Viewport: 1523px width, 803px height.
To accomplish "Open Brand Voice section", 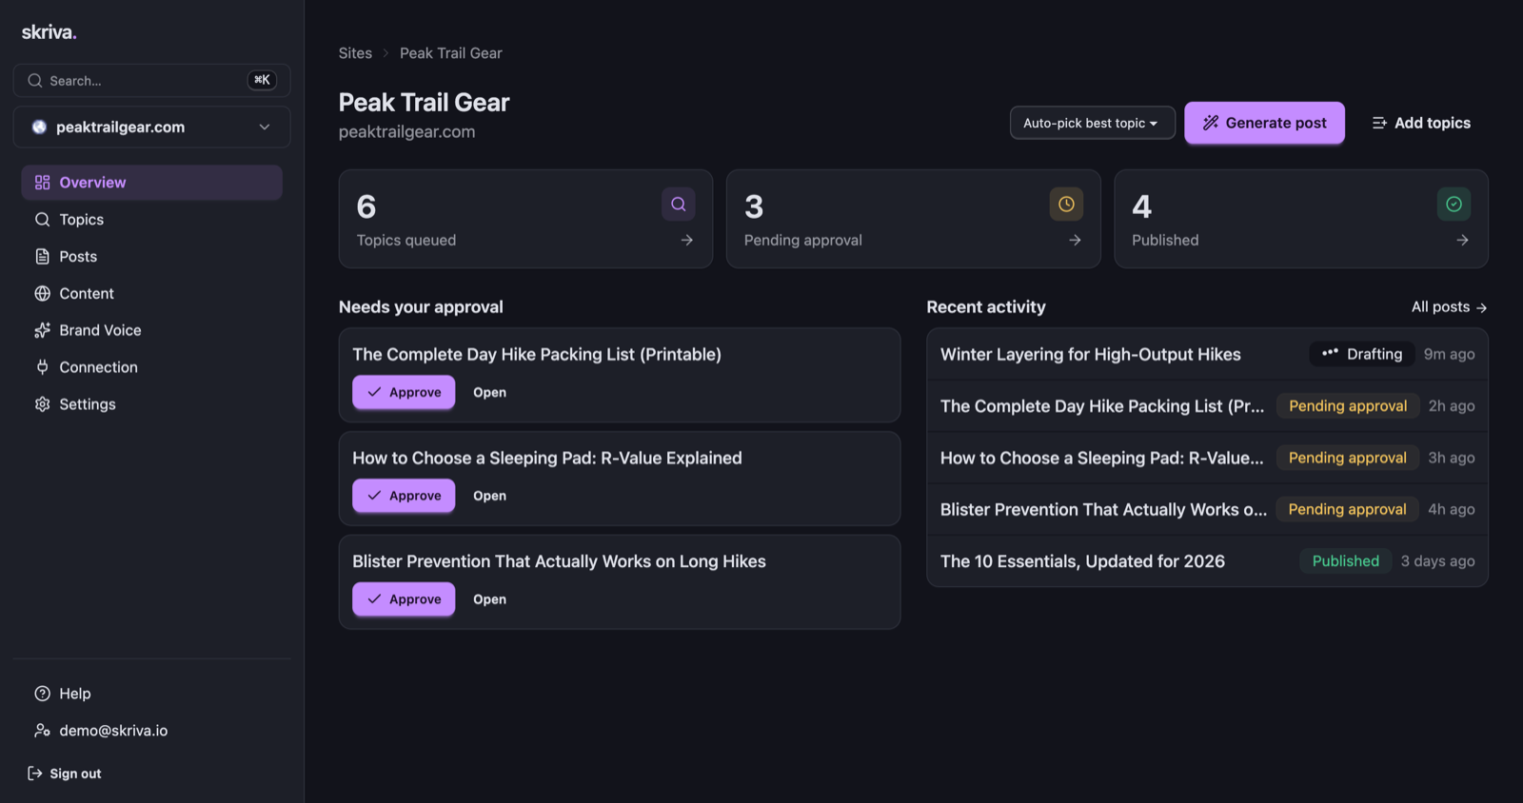I will click(152, 330).
